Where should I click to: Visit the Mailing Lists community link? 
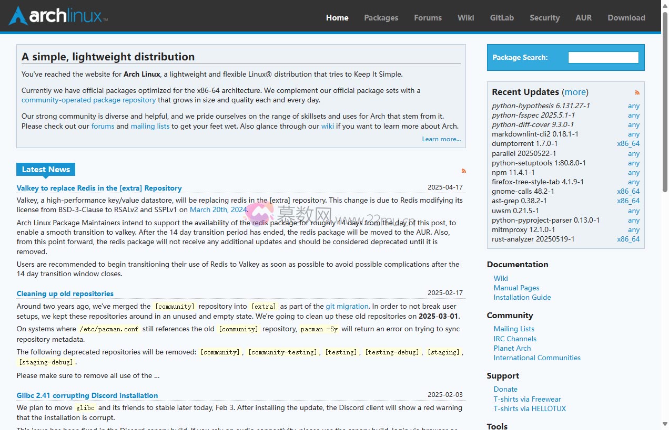513,329
